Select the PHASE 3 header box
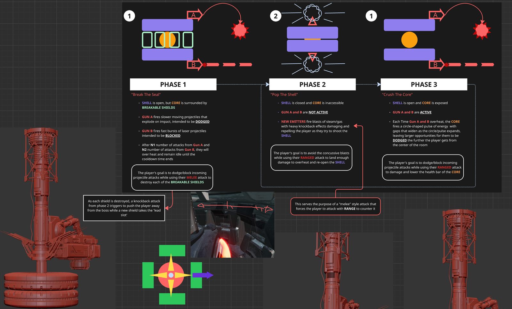512x309 pixels. tap(424, 84)
